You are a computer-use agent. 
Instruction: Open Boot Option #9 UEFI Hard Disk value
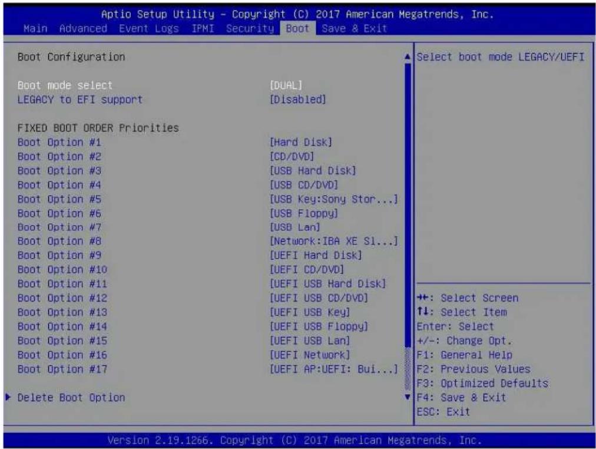[316, 256]
